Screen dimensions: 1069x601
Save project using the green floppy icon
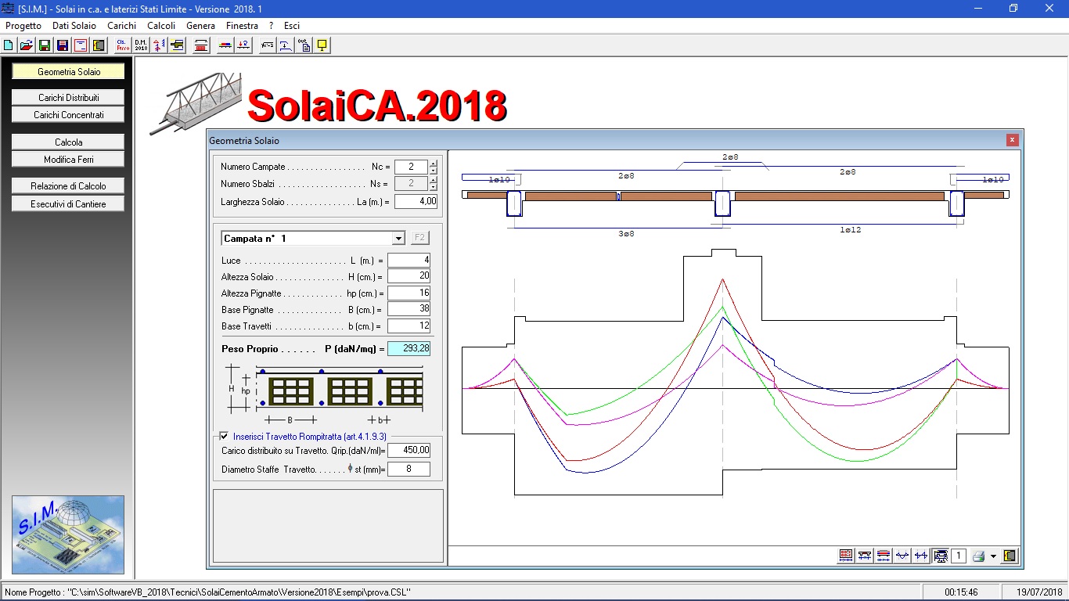pyautogui.click(x=45, y=45)
